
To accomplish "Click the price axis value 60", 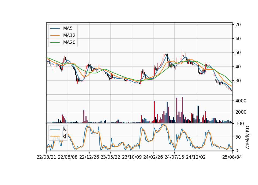I will pyautogui.click(x=238, y=39).
